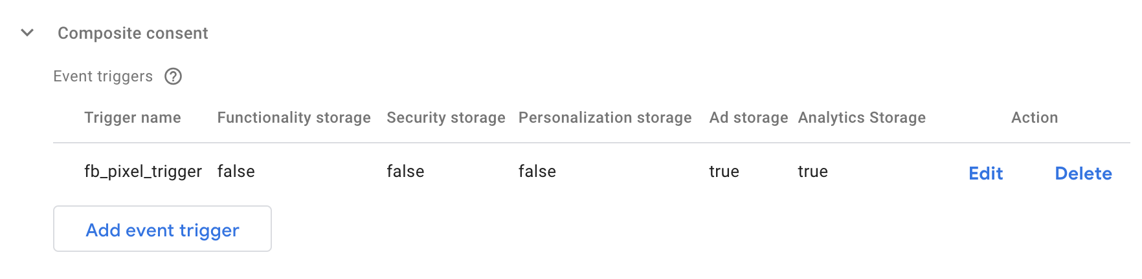This screenshot has width=1142, height=279.
Task: Select the Security storage column header
Action: [x=446, y=118]
